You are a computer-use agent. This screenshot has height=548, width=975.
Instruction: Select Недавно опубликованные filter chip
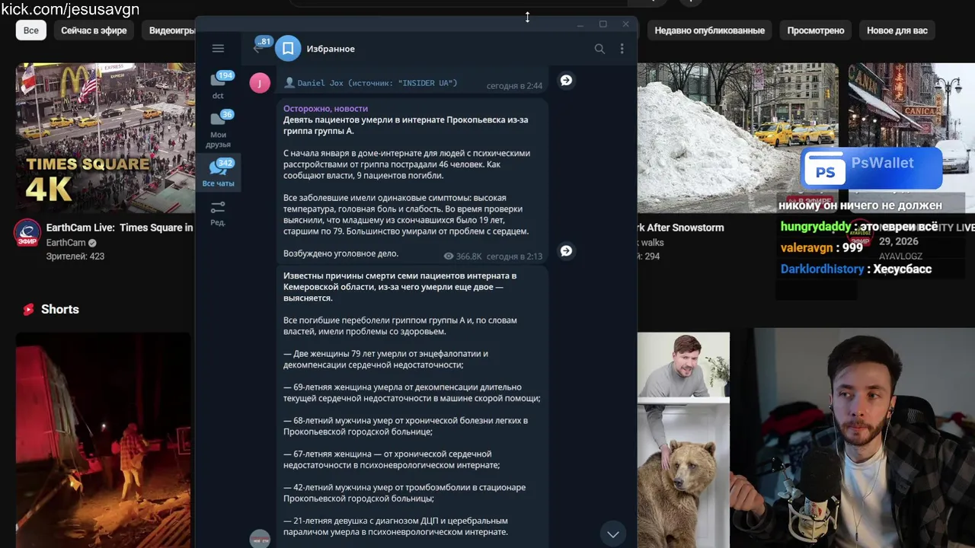(709, 30)
